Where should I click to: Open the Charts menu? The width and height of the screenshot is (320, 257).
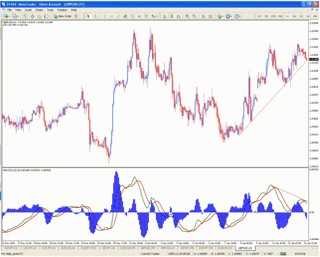point(39,10)
